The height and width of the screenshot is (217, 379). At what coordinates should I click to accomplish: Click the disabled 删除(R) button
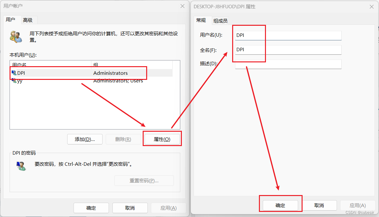[x=123, y=139]
